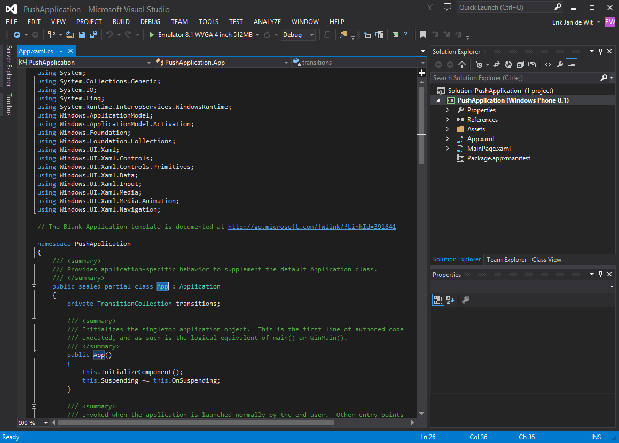Collapse the PushApplication project node
619x443 pixels.
[x=438, y=100]
